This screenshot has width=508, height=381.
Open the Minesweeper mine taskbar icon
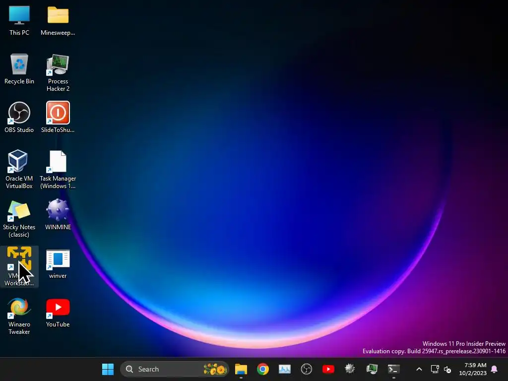coord(350,369)
